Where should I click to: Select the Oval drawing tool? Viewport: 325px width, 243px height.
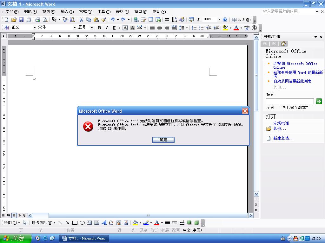tap(82, 223)
